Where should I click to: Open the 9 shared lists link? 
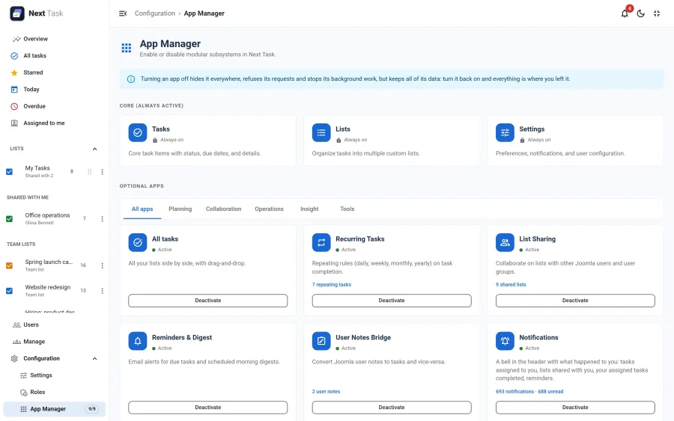(511, 284)
